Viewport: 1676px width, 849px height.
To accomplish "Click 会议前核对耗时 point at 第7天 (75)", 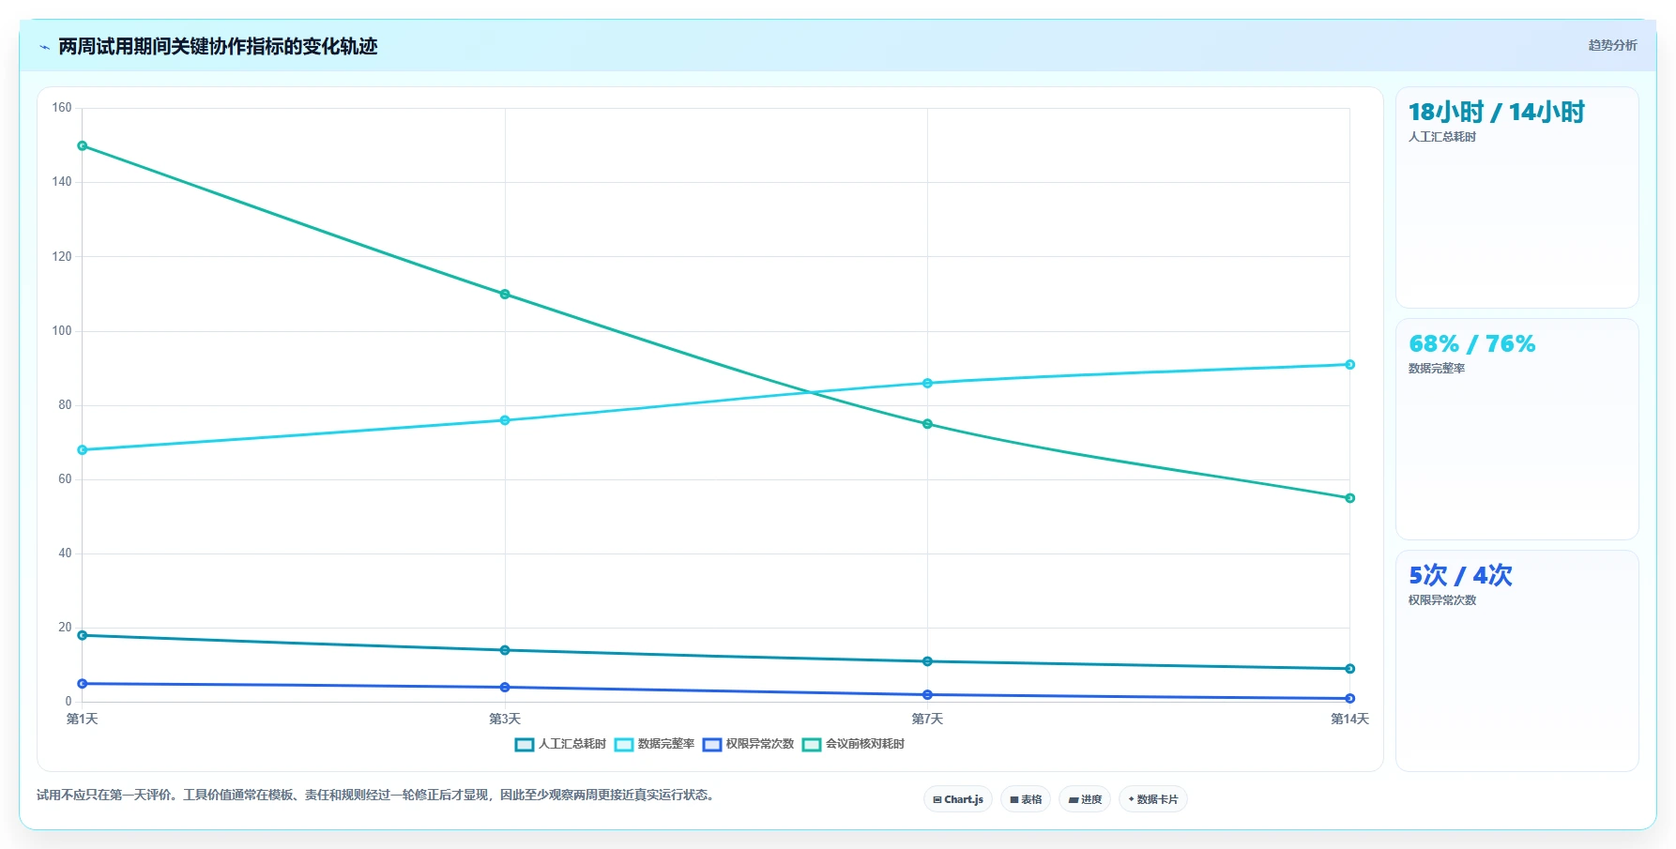I will (927, 424).
